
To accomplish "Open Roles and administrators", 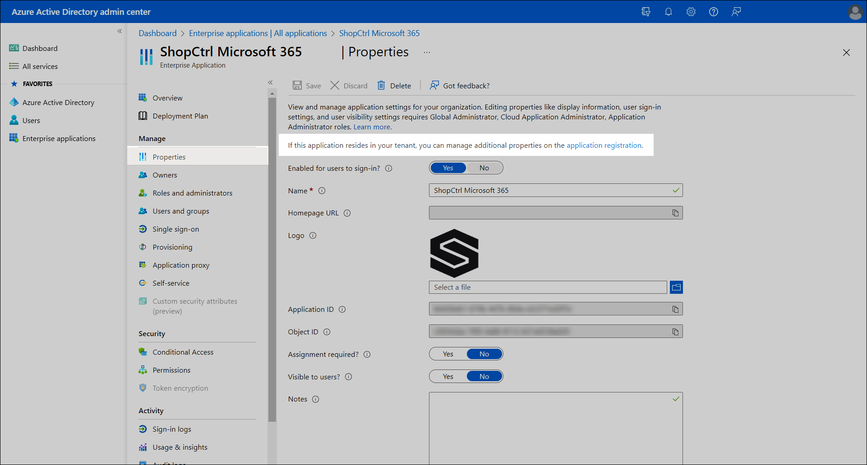I will 192,193.
